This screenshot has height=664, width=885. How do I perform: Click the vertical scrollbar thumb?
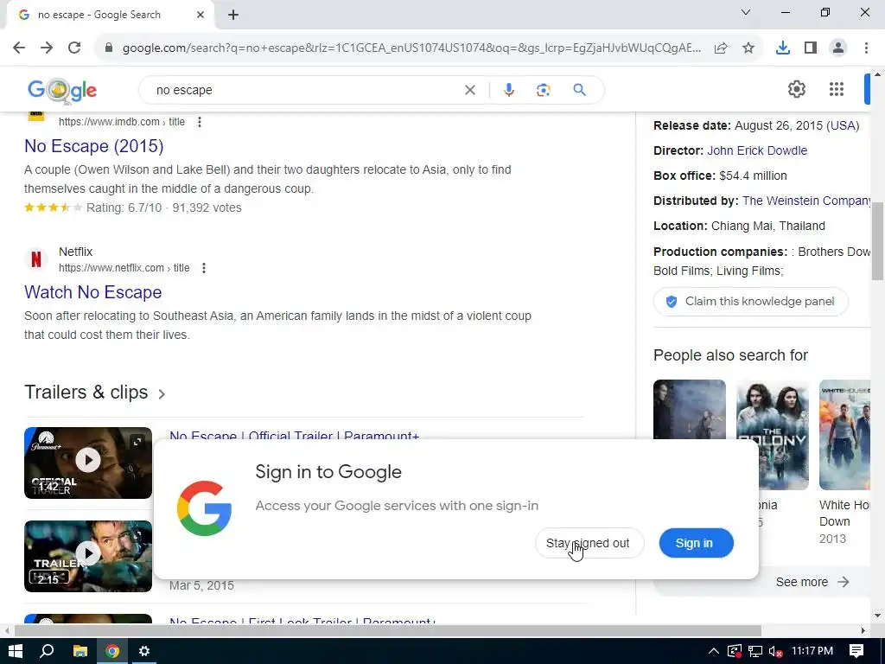pos(877,240)
